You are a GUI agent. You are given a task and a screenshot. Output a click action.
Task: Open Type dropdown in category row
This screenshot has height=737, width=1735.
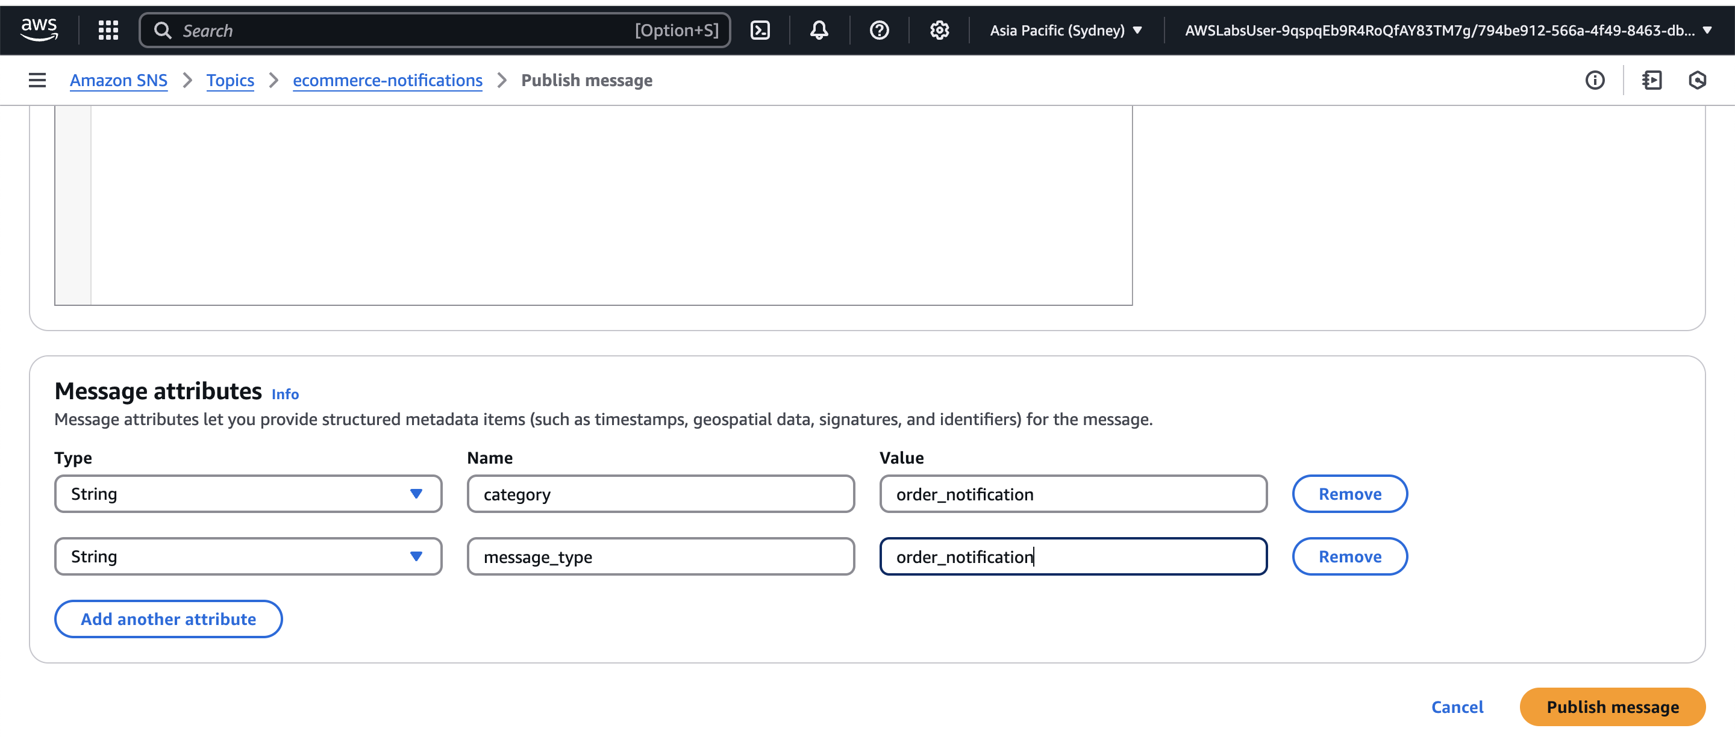(248, 494)
